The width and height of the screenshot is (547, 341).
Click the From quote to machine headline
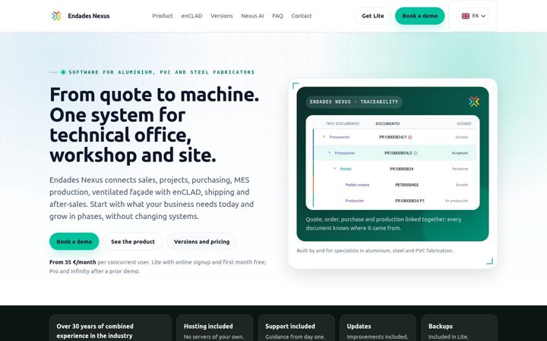[x=154, y=124]
